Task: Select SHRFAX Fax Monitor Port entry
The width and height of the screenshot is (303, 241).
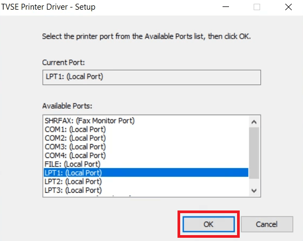Action: point(146,121)
